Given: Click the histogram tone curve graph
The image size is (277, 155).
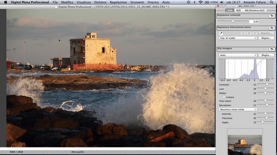Looking at the screenshot, I should tap(246, 69).
